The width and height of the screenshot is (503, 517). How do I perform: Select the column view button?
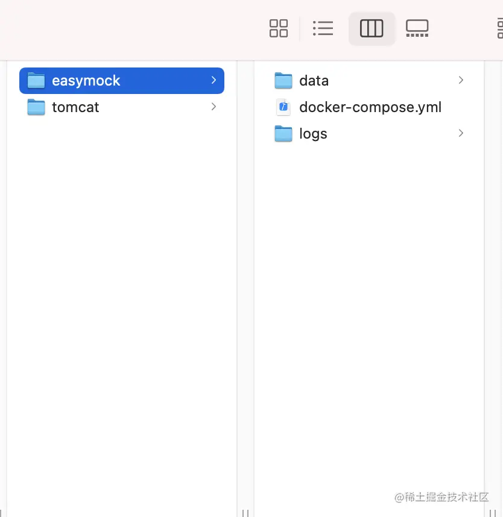pos(372,28)
